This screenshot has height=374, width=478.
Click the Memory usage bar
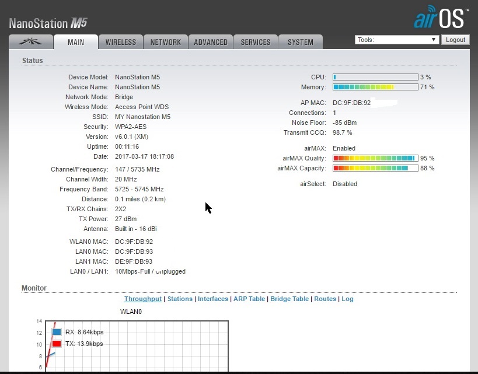[375, 87]
